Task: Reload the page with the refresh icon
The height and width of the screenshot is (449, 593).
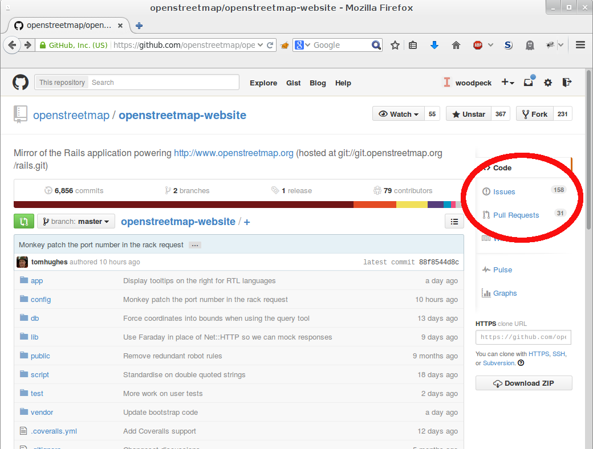Action: 270,46
